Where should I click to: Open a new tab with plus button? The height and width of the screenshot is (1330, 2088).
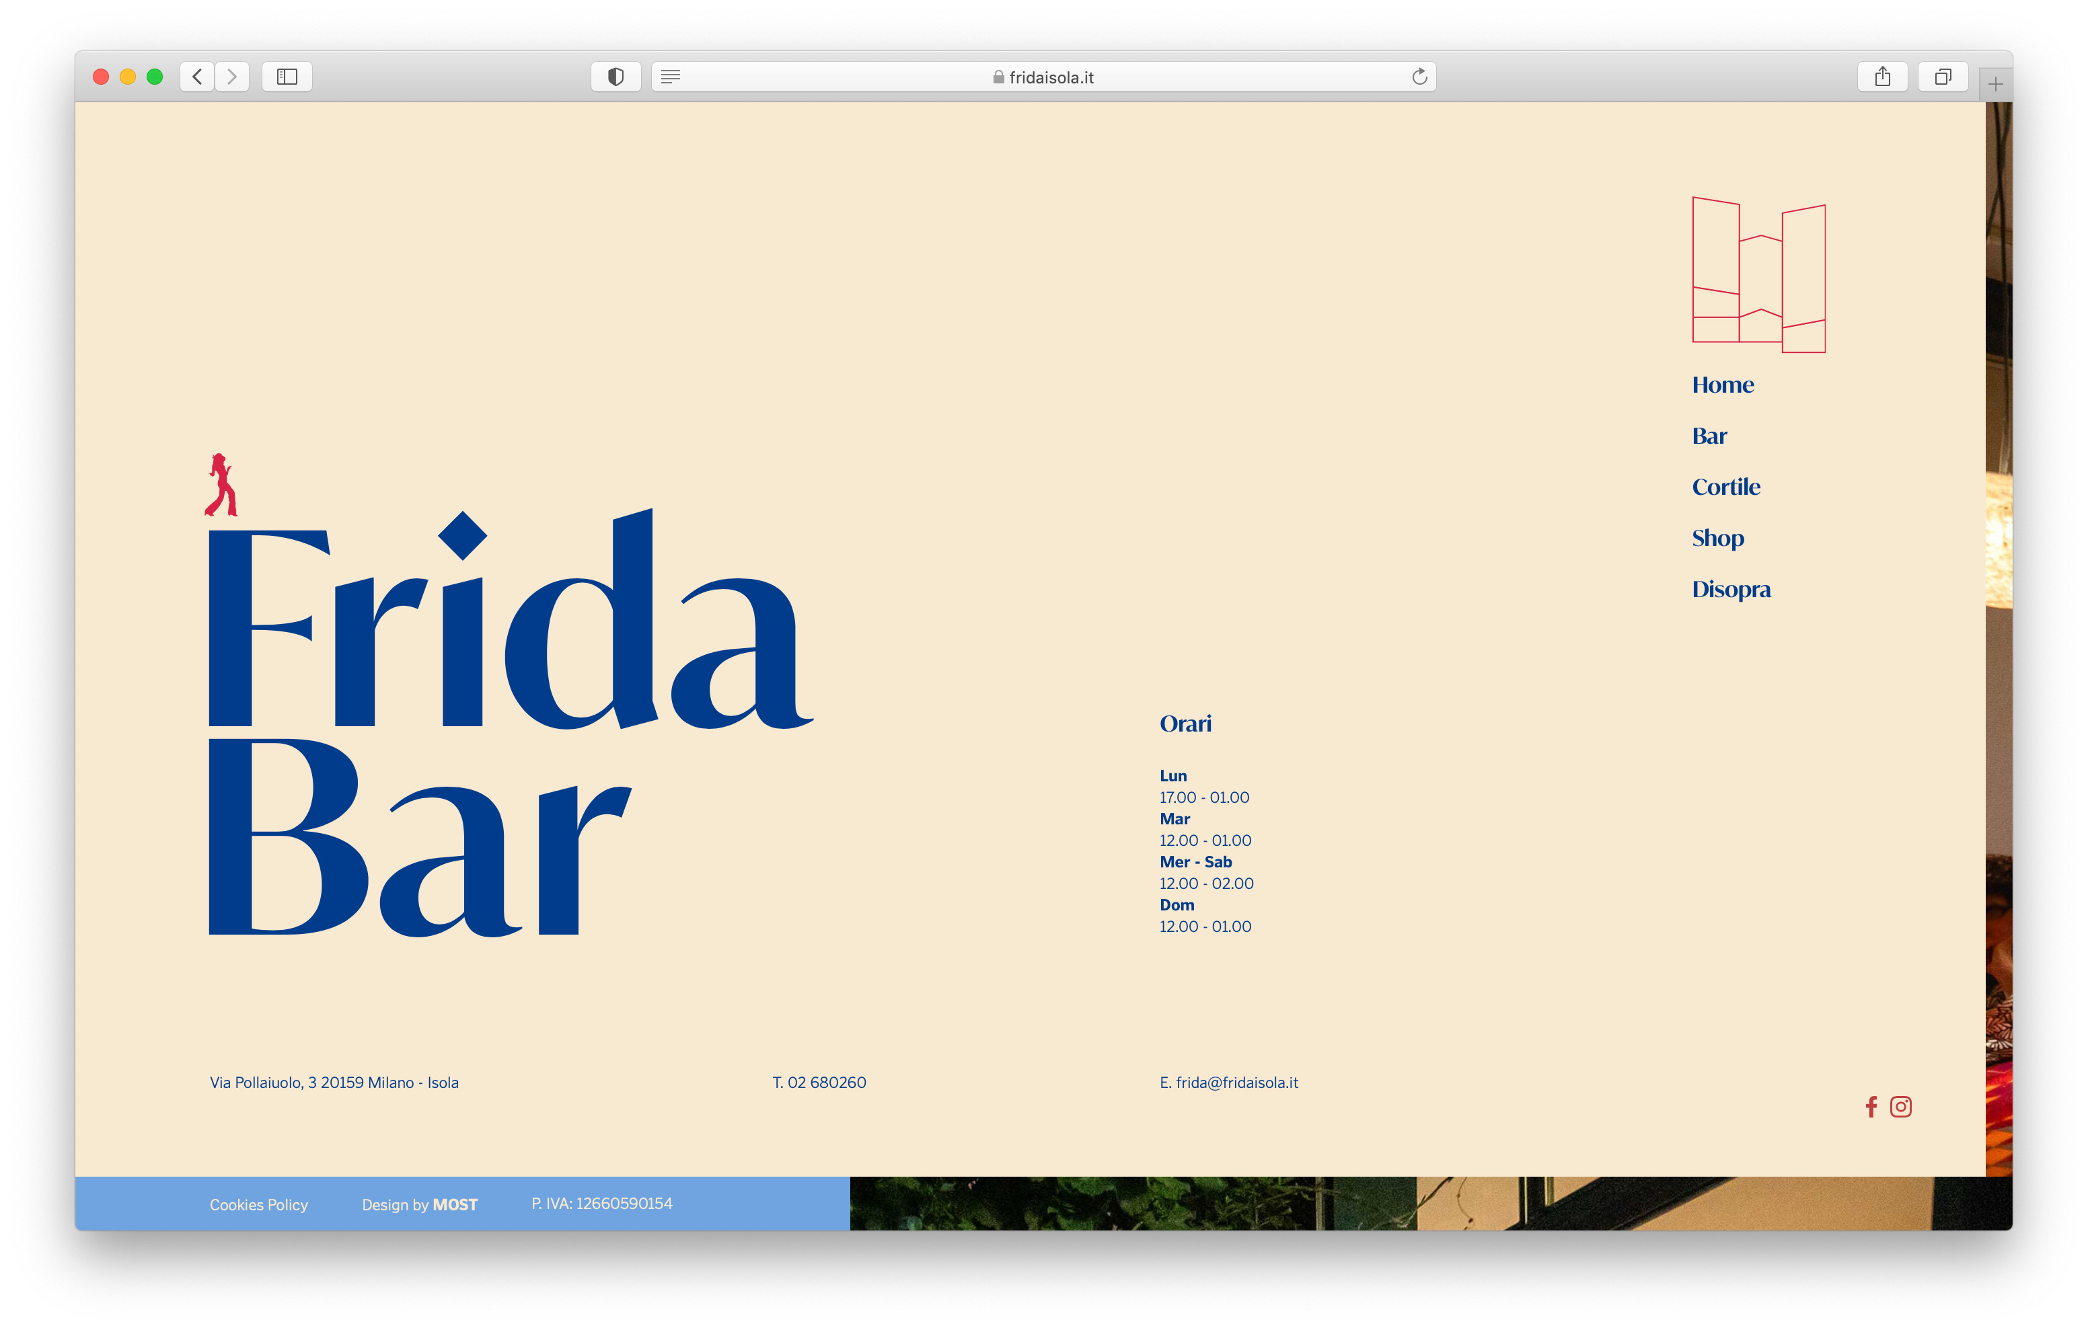pyautogui.click(x=1995, y=84)
